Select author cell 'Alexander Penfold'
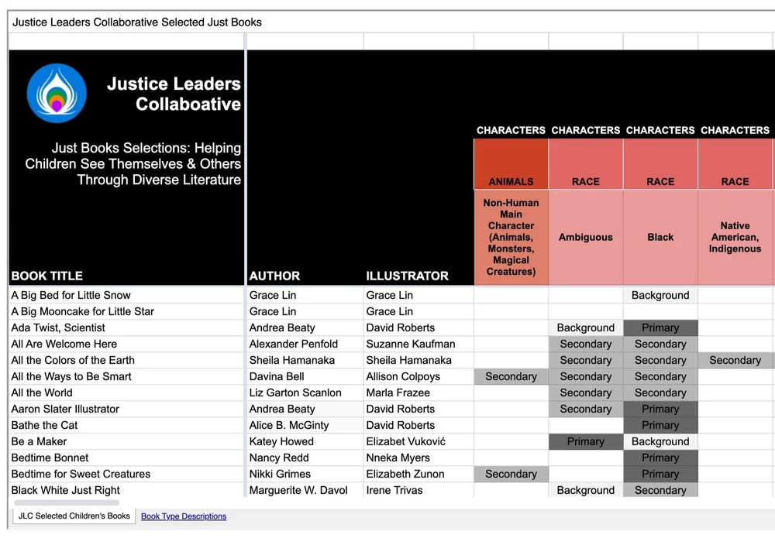775x545 pixels. tap(305, 344)
